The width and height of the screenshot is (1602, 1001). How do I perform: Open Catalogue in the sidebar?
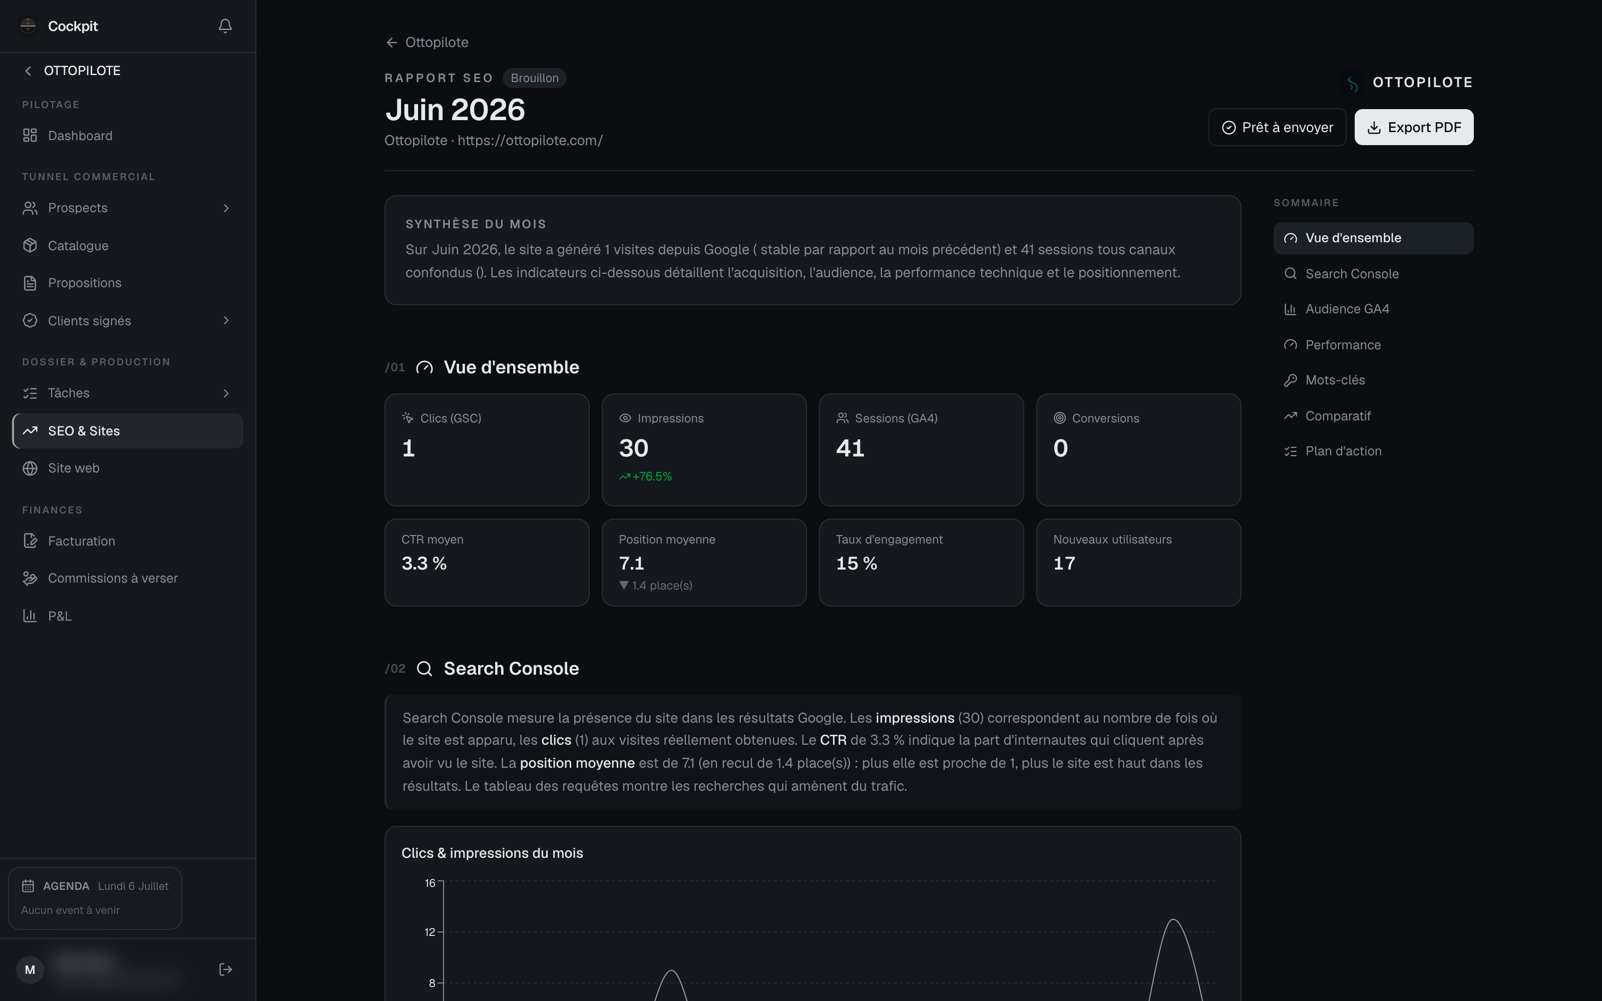point(128,246)
